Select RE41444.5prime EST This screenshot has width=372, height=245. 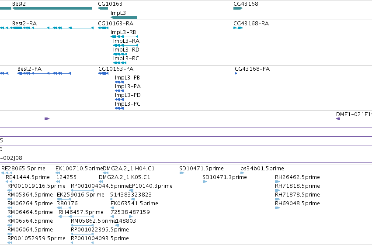9,182
